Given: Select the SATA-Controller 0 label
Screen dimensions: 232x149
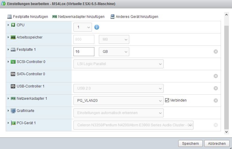Looking at the screenshot, I should (x=31, y=74).
